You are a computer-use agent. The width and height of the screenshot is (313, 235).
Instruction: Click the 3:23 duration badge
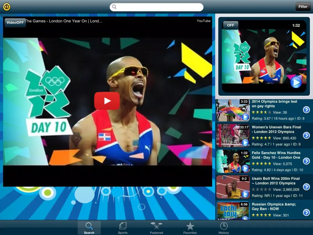point(244,102)
